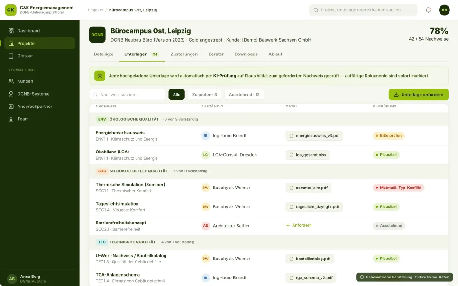
Task: Open the U-Wert-Nachweis / Bauteilkatalog entry
Action: 131,256
